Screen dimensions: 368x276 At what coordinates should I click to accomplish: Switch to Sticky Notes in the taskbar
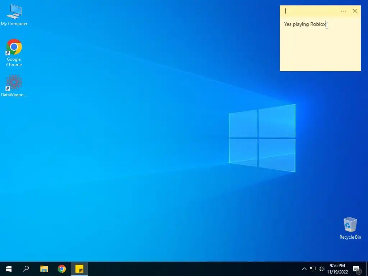coord(79,269)
